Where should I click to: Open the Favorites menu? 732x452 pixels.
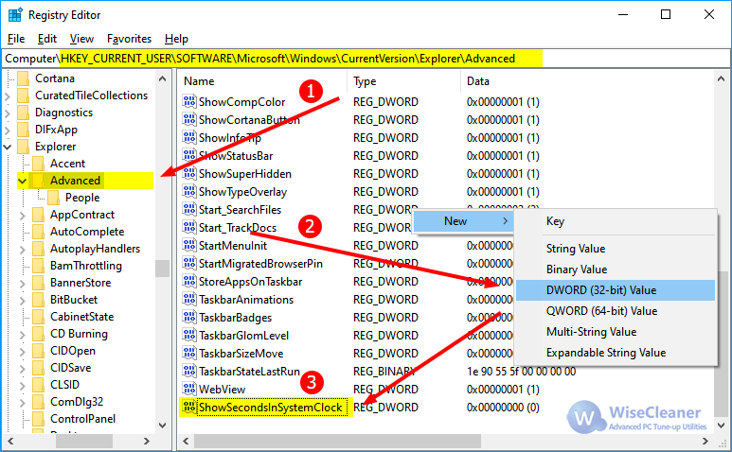pos(130,39)
